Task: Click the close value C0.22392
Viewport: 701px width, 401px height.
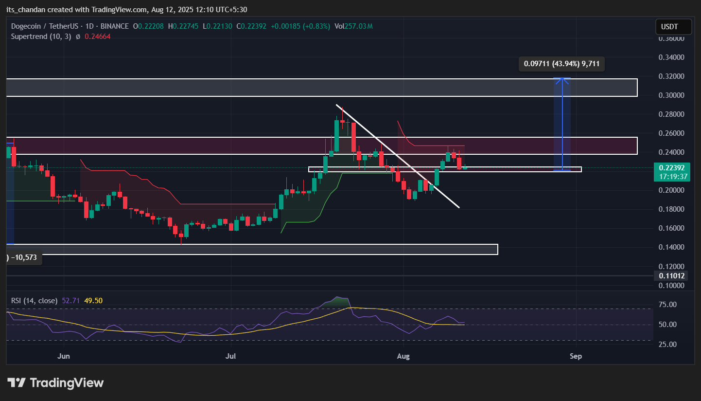Action: pyautogui.click(x=251, y=26)
